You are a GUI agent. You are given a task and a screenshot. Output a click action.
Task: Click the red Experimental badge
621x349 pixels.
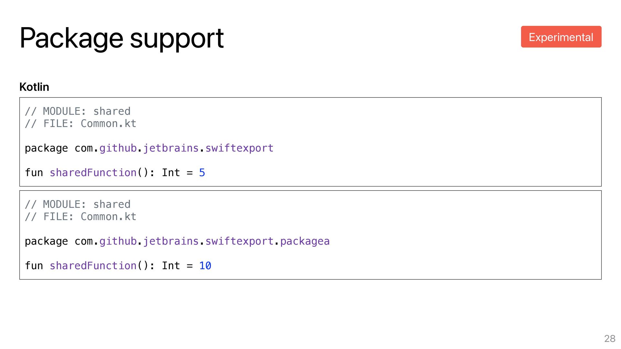click(x=561, y=37)
